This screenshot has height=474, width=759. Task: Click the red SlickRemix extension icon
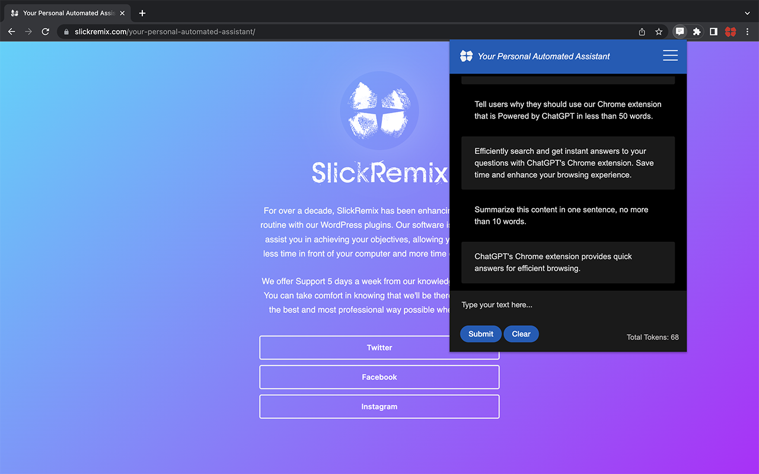pos(731,32)
